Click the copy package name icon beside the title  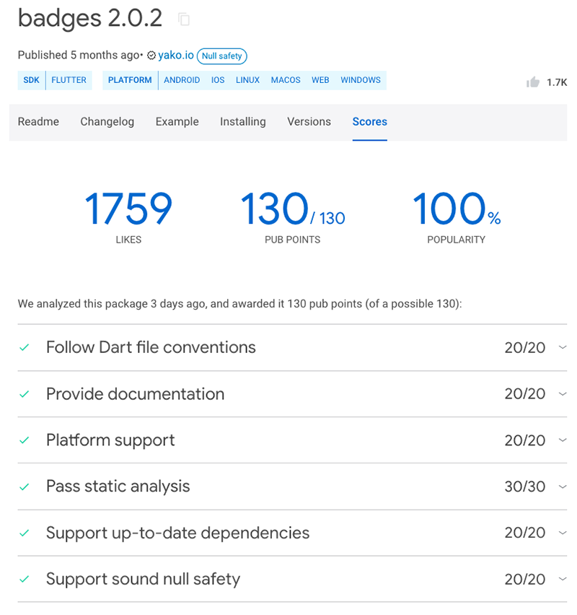pyautogui.click(x=183, y=19)
